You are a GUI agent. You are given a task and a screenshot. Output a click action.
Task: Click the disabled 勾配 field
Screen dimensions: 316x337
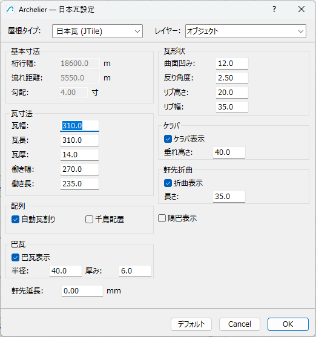click(73, 93)
